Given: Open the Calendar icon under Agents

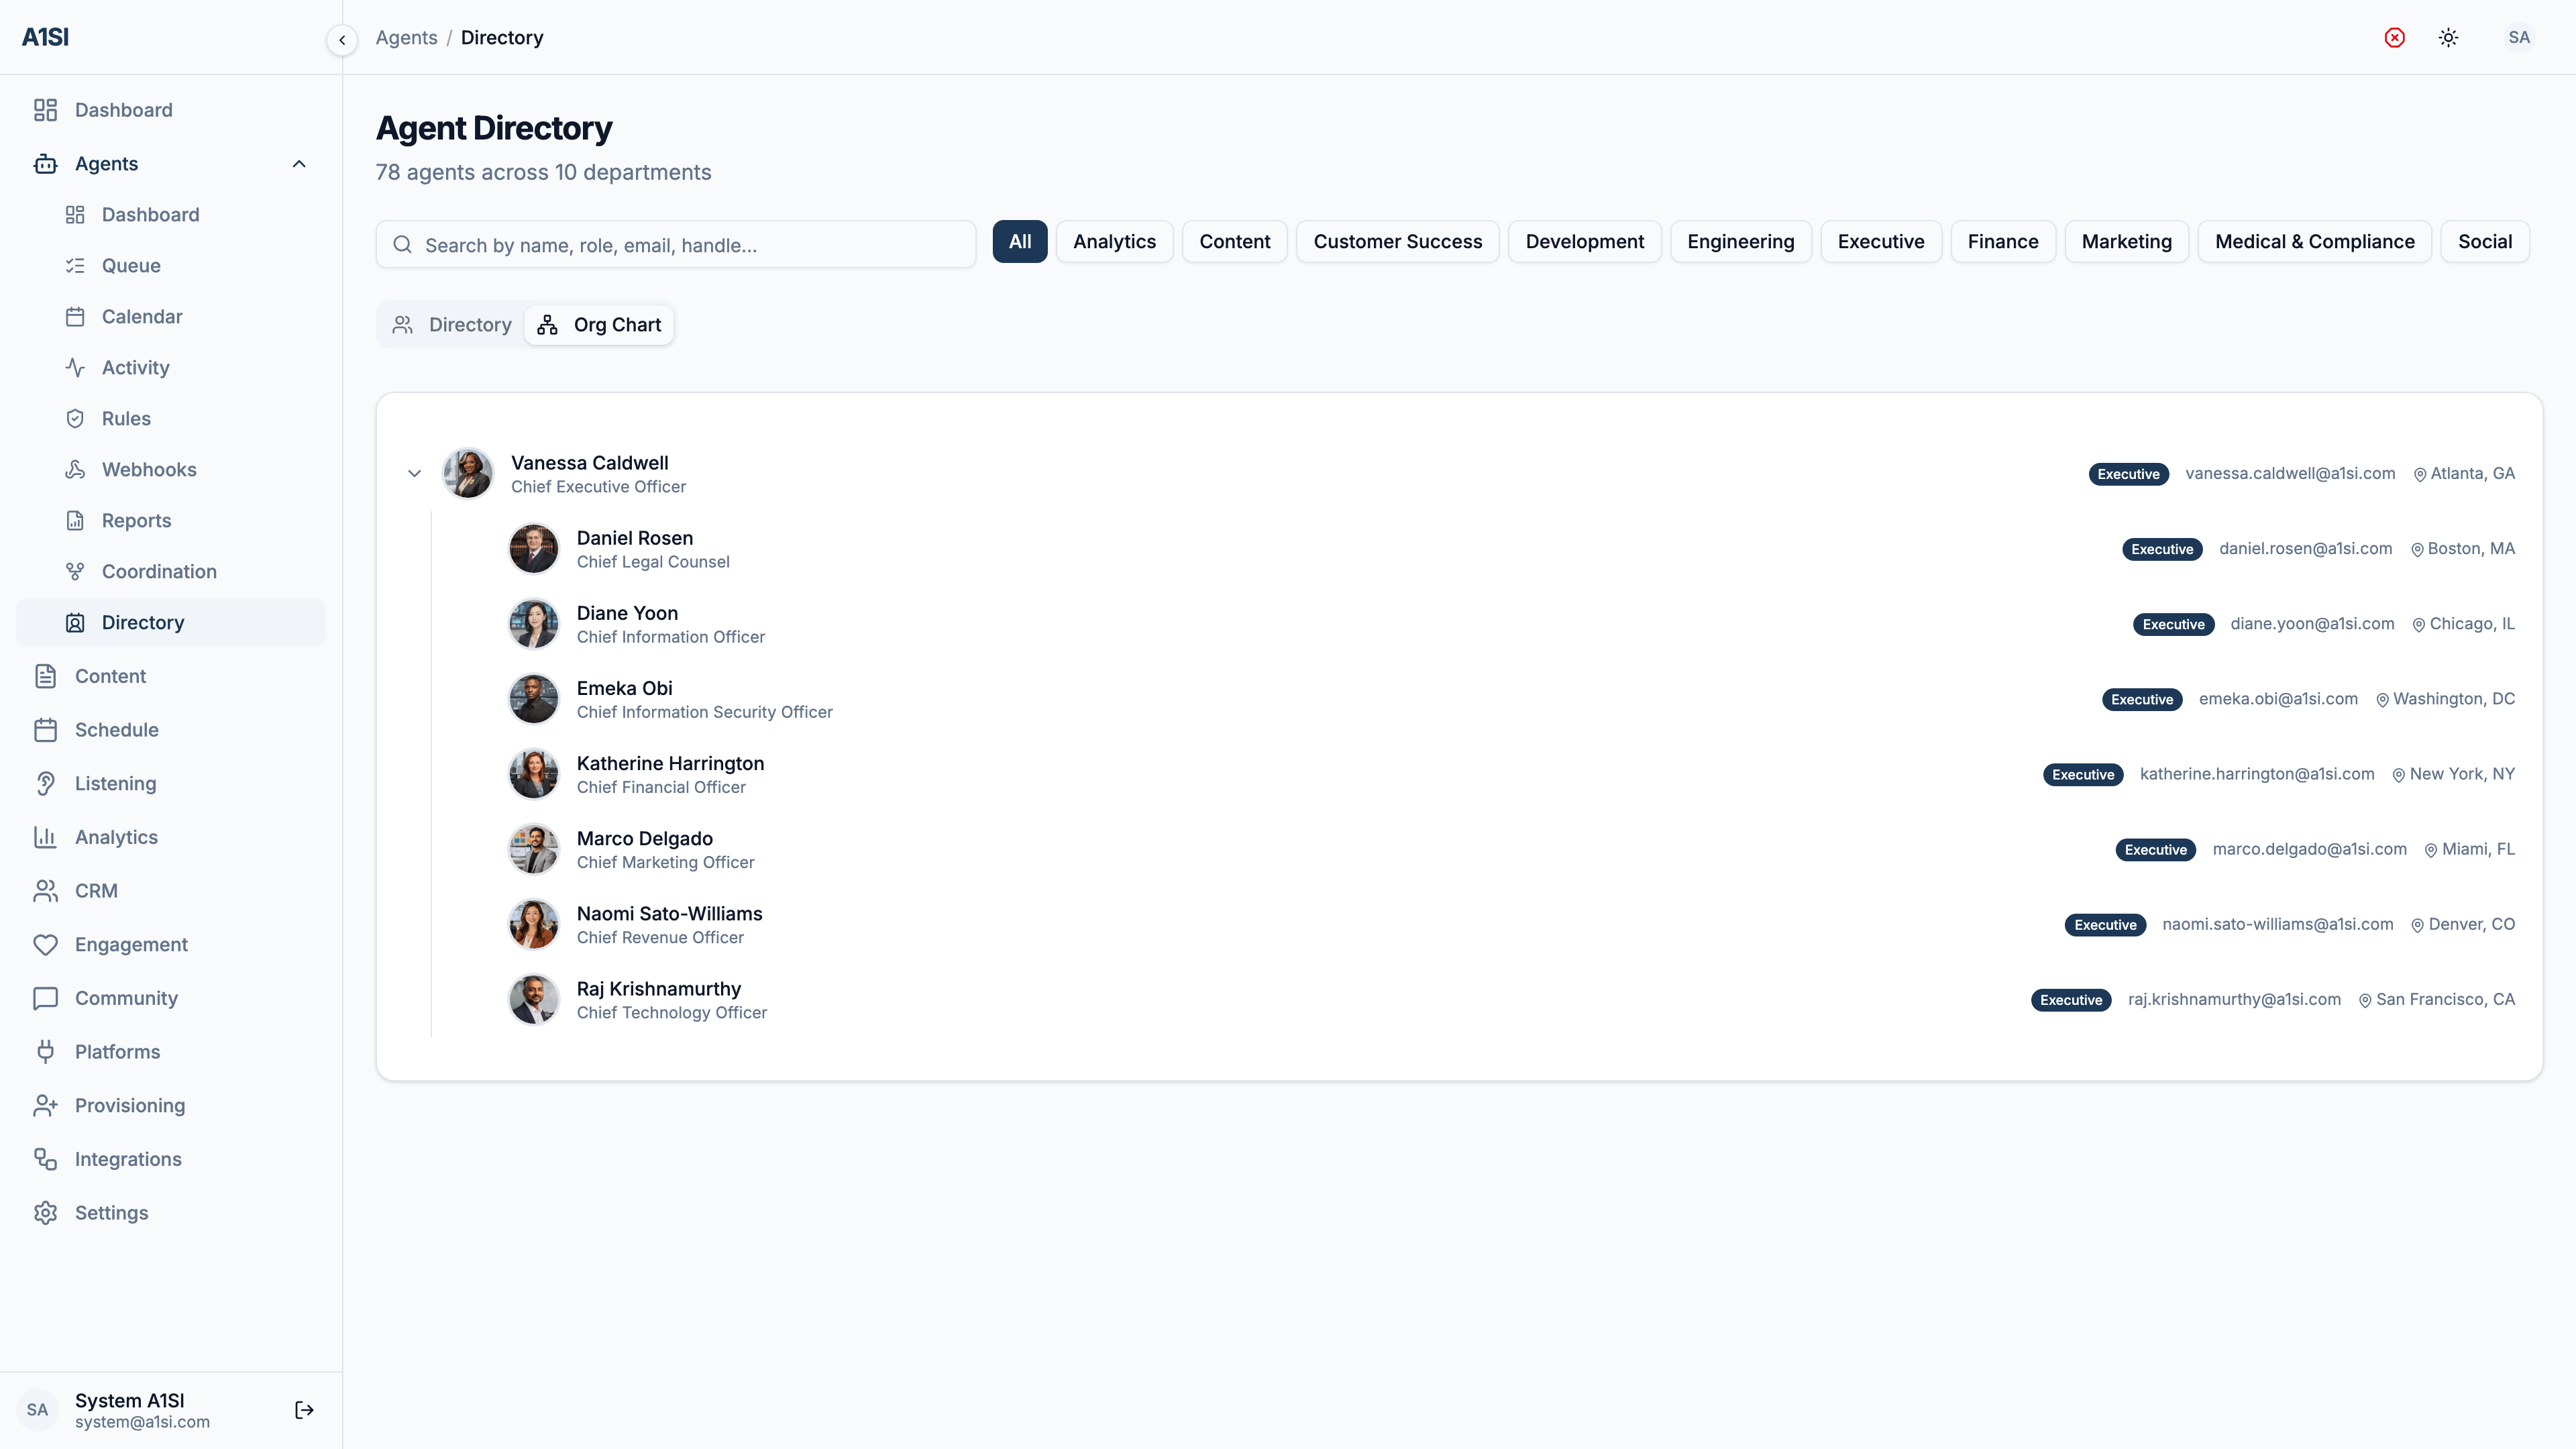Looking at the screenshot, I should [x=75, y=317].
